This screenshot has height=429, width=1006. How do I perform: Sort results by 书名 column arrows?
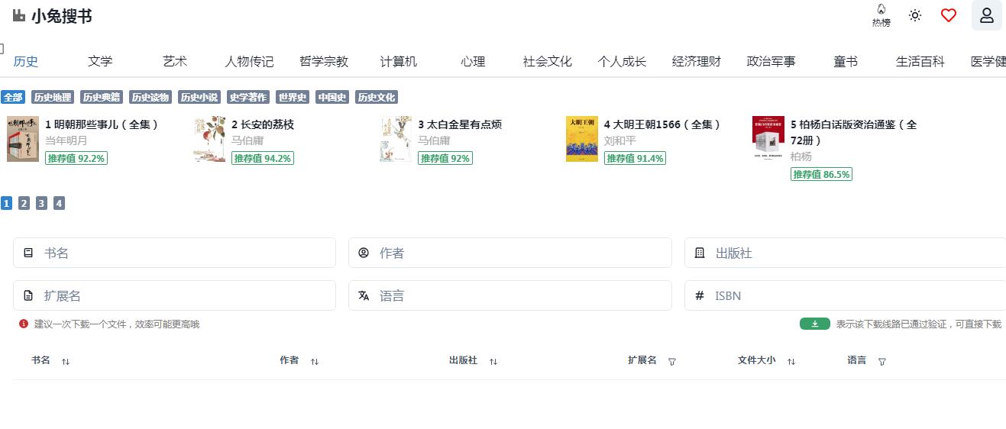click(66, 361)
